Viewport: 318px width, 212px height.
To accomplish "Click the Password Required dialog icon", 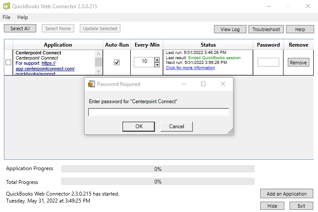I will pos(91,84).
